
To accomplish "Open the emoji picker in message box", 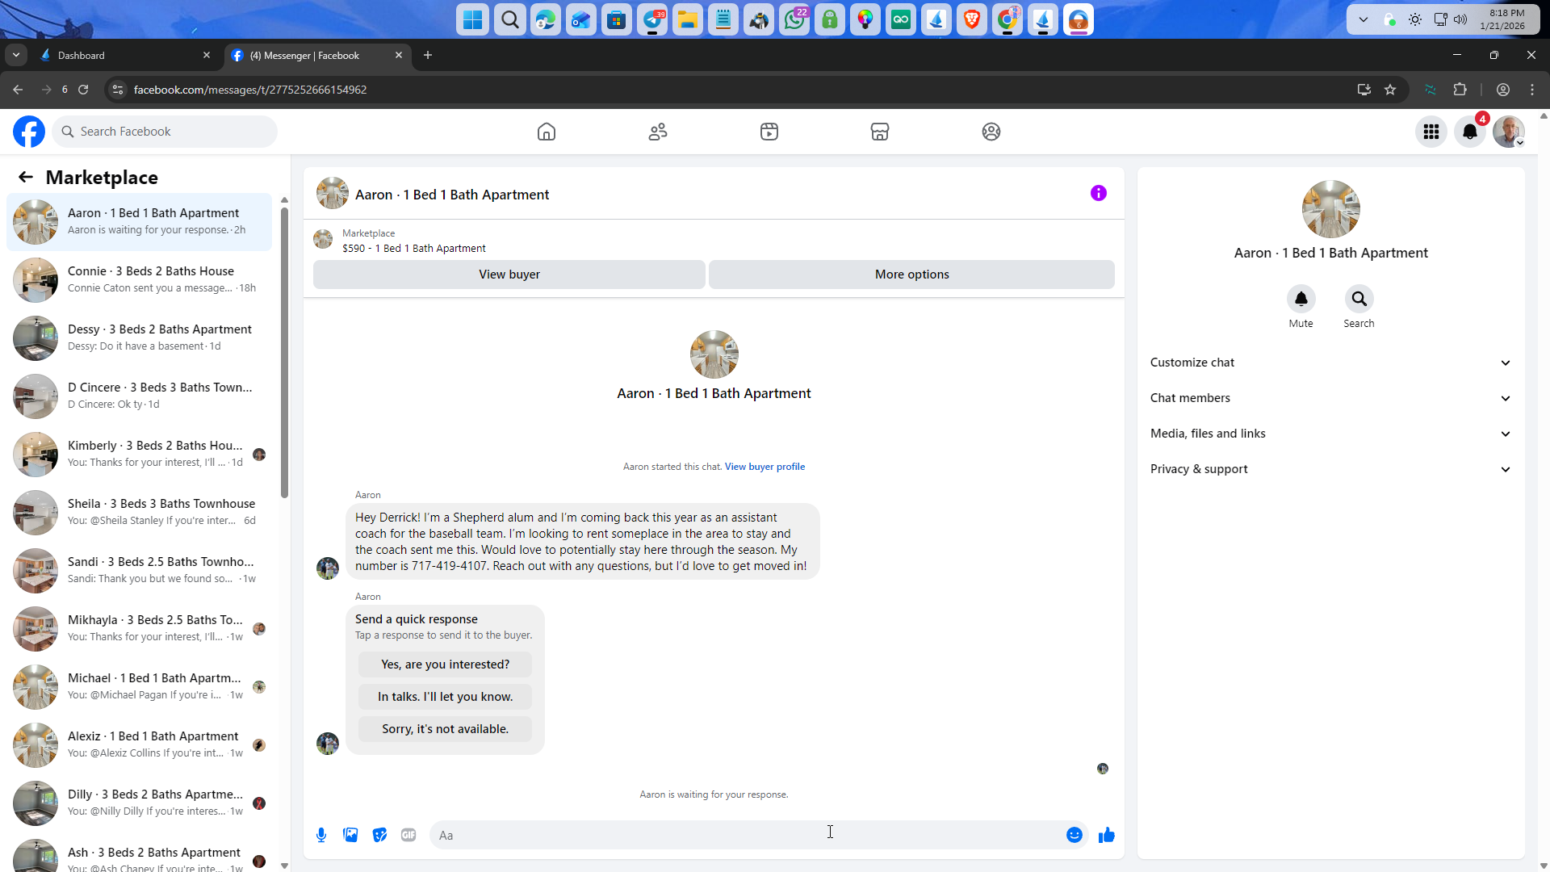I will click(1074, 835).
